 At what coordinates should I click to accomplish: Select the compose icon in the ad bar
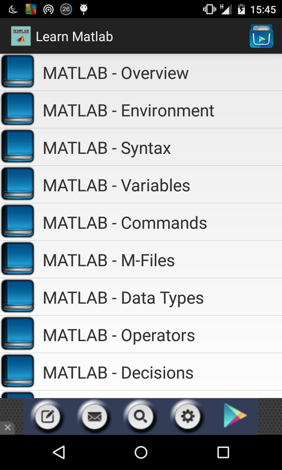pyautogui.click(x=48, y=416)
